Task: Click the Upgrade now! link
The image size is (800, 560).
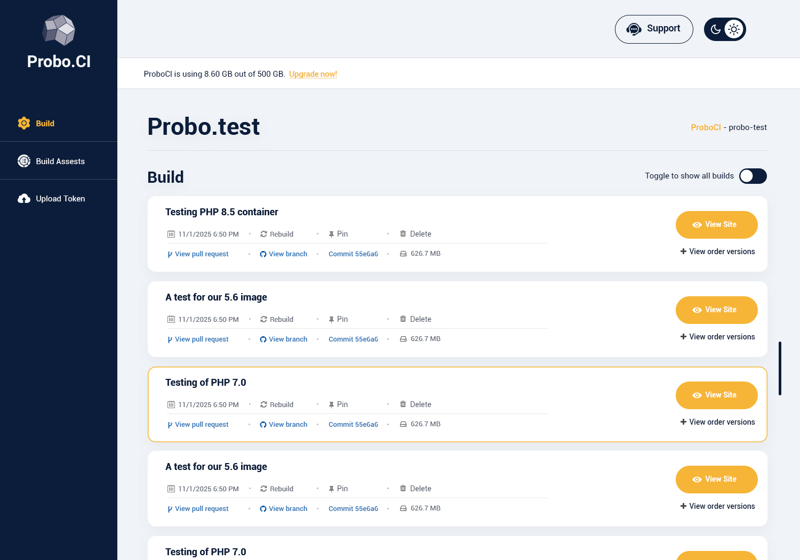Action: 313,74
